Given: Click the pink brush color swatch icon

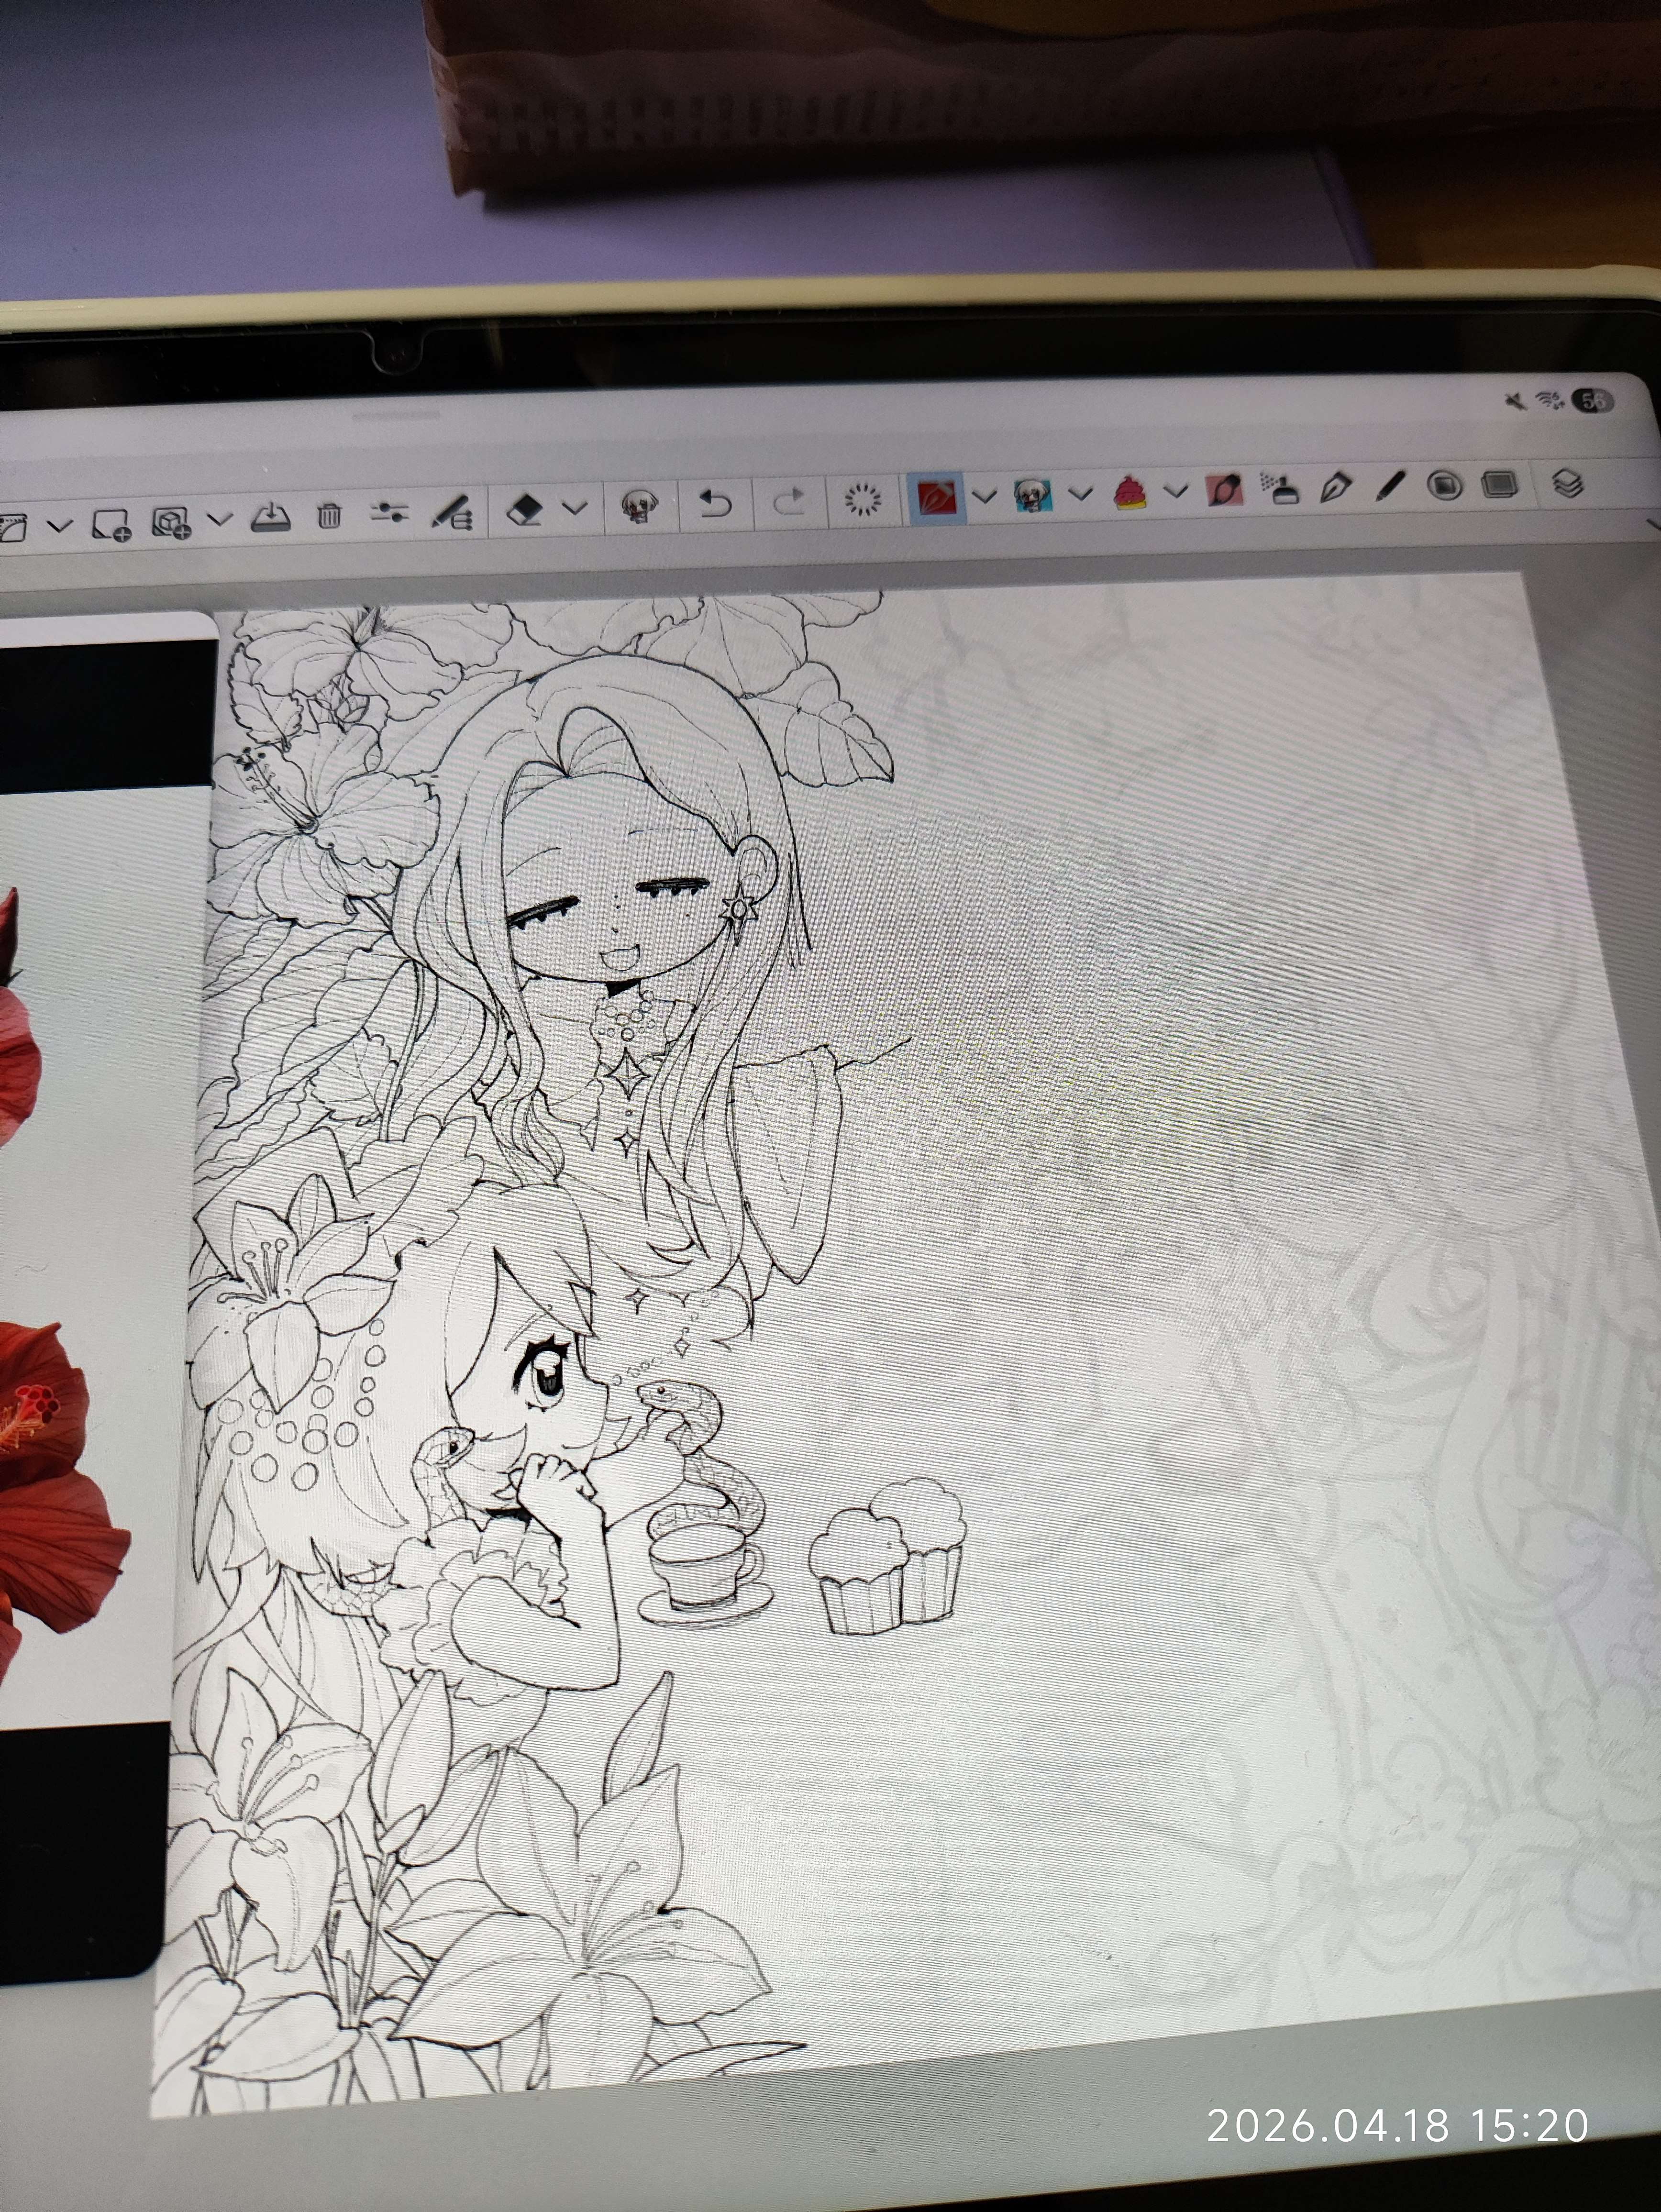Looking at the screenshot, I should pyautogui.click(x=1224, y=490).
